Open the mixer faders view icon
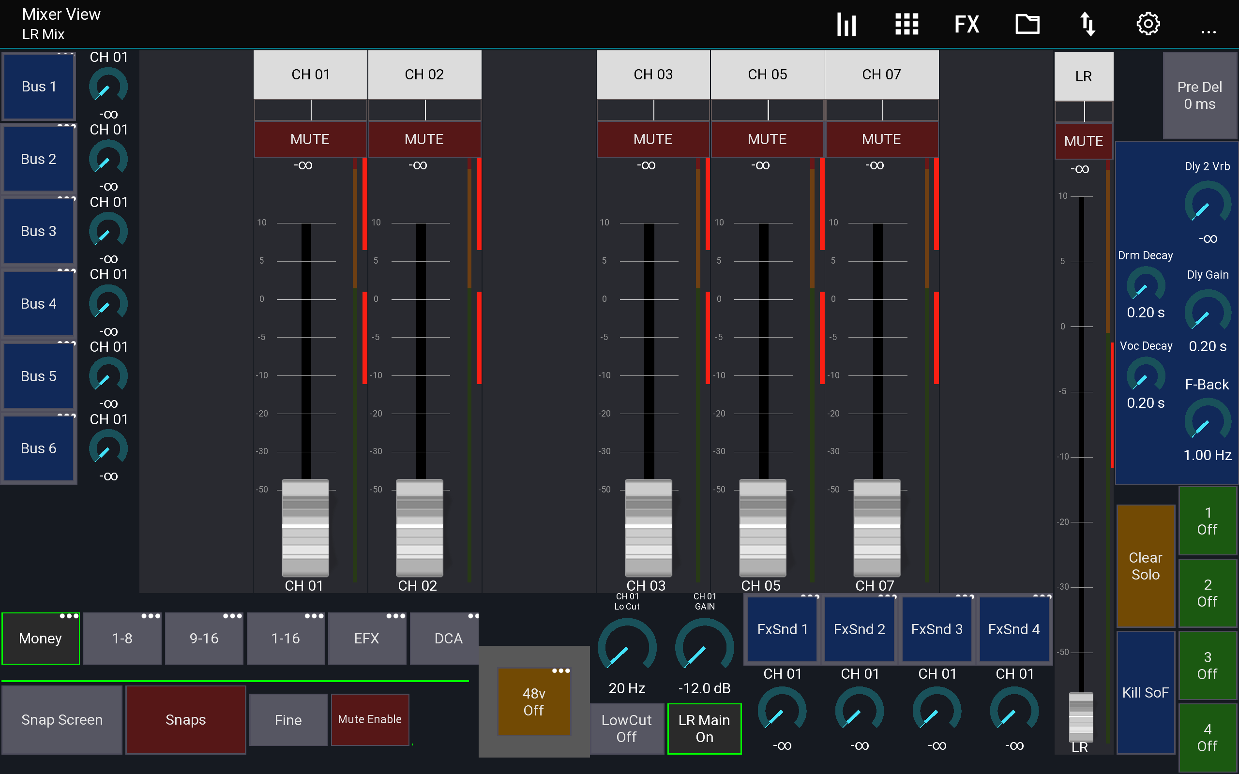The height and width of the screenshot is (774, 1239). tap(846, 24)
